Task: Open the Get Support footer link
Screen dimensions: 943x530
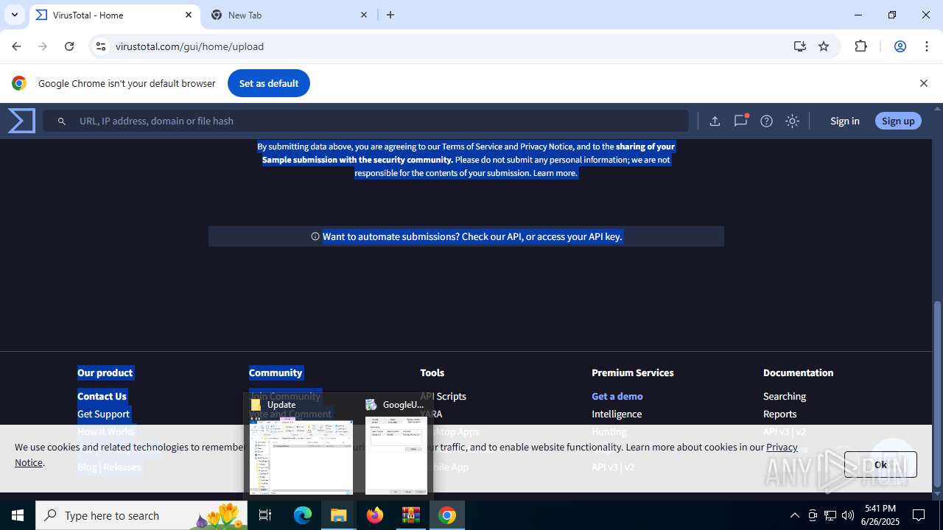Action: click(x=103, y=414)
